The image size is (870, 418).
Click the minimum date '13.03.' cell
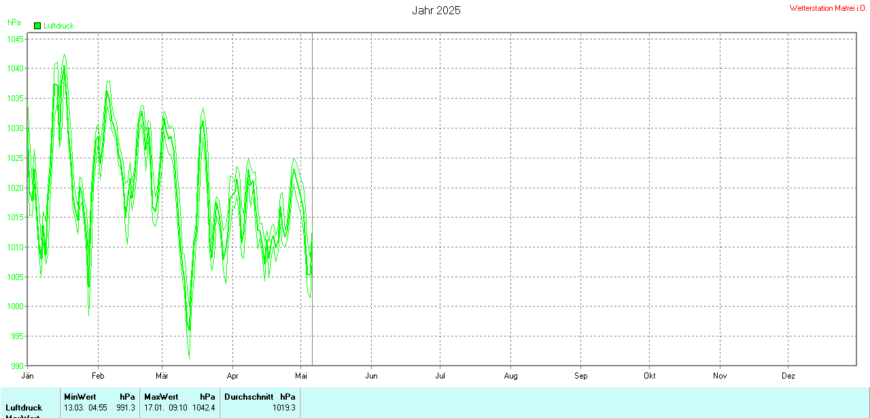click(74, 408)
